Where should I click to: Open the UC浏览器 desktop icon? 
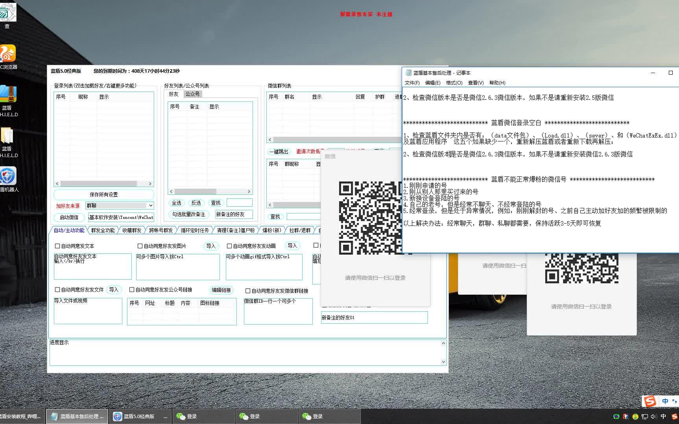pyautogui.click(x=8, y=57)
